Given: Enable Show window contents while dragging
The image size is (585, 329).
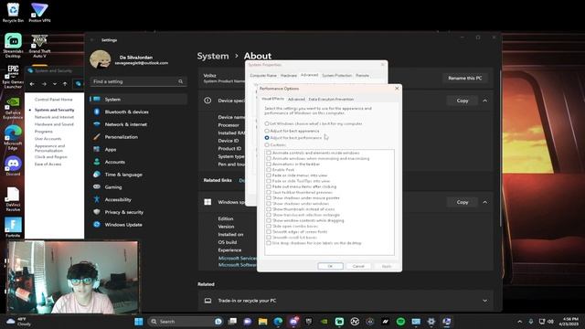Looking at the screenshot, I should click(269, 220).
